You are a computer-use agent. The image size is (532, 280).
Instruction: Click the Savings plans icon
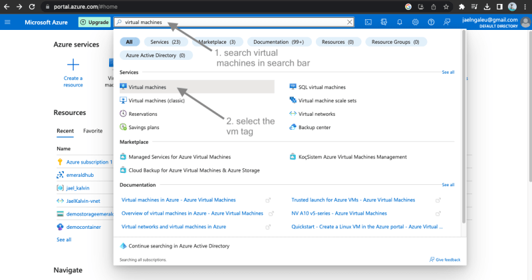pos(123,127)
